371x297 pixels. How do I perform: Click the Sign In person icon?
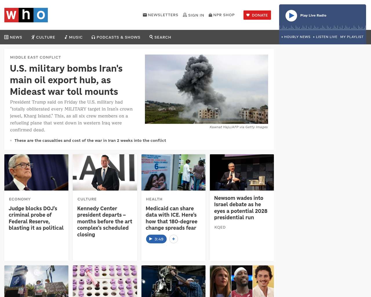[x=185, y=15]
